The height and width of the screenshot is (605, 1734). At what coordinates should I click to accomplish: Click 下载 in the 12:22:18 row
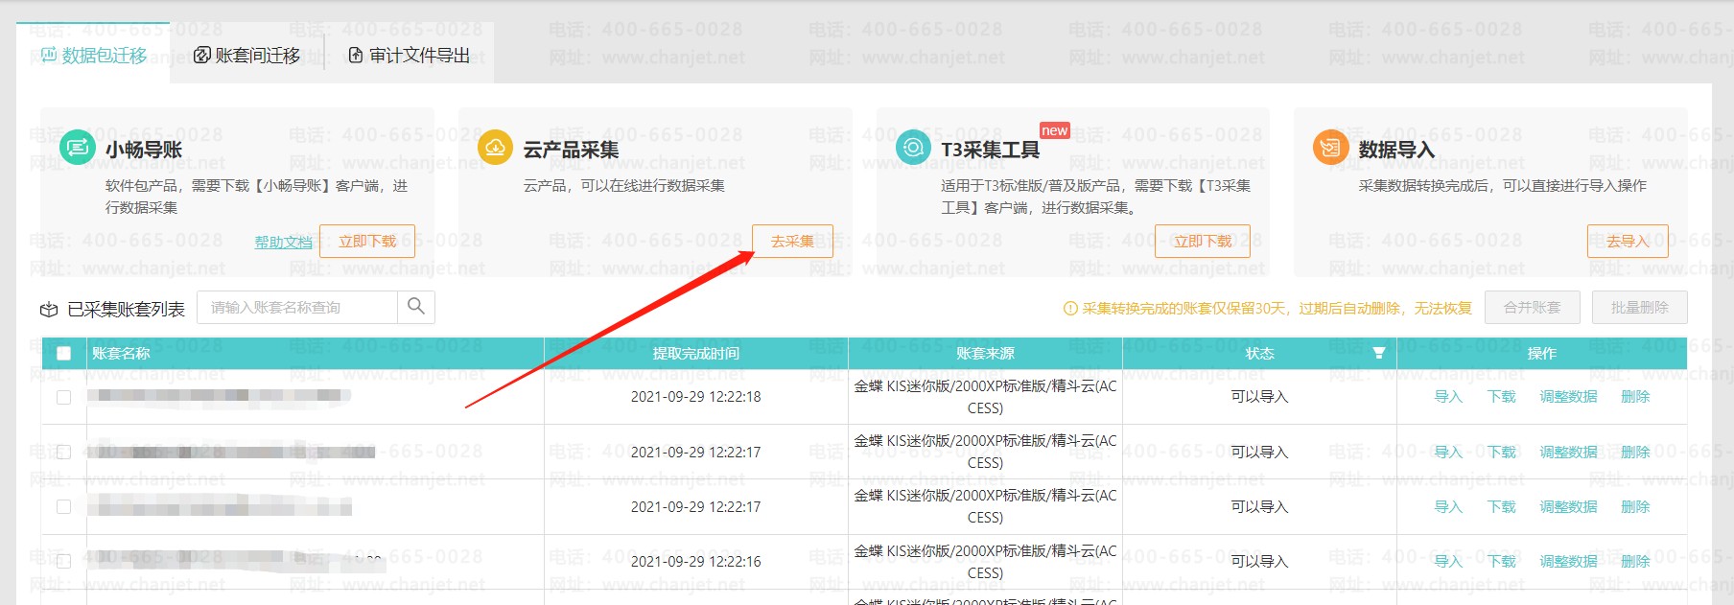pos(1502,397)
